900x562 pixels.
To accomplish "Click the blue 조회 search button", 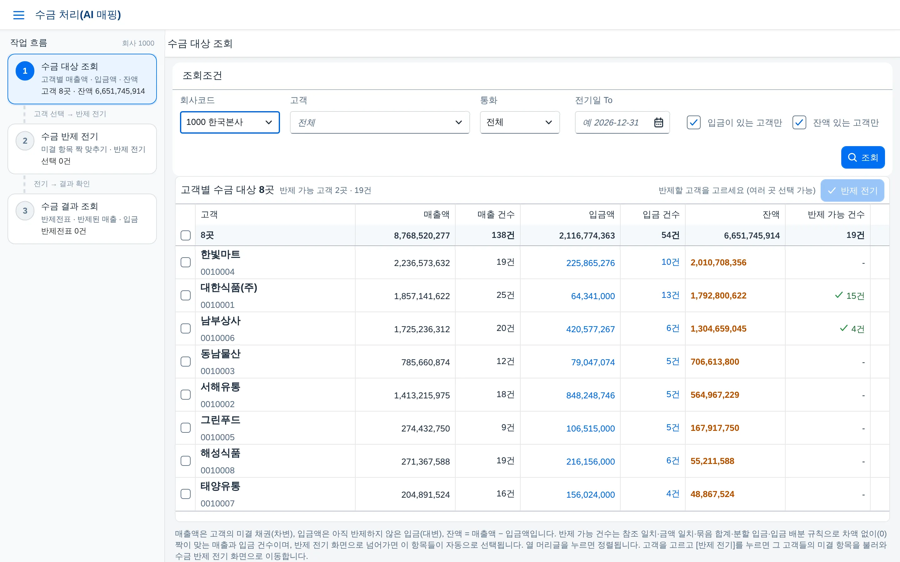I will click(863, 157).
